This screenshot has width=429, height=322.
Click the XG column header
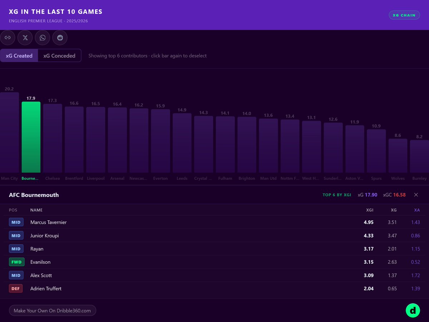click(393, 210)
